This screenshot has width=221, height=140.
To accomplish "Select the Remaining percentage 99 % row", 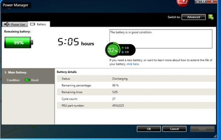I will pos(136,85).
